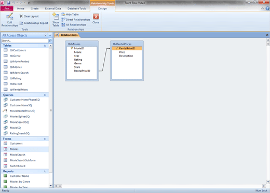
Task: Click the Clear Layout button
Action: point(29,16)
